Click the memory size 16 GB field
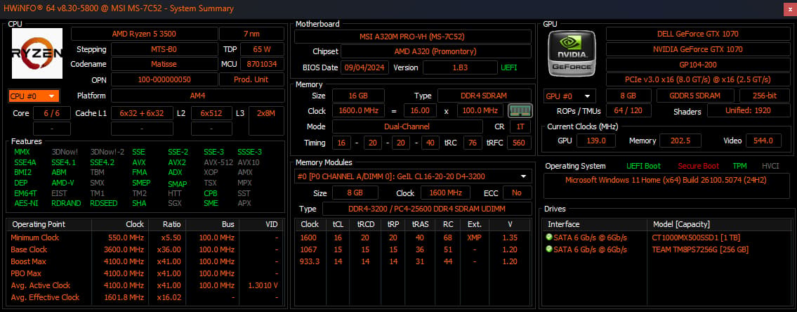The image size is (797, 312). pyautogui.click(x=358, y=96)
